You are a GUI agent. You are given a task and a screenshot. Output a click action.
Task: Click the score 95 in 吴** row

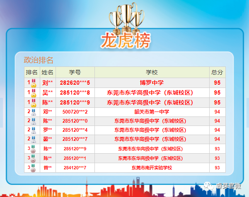tap(217, 93)
